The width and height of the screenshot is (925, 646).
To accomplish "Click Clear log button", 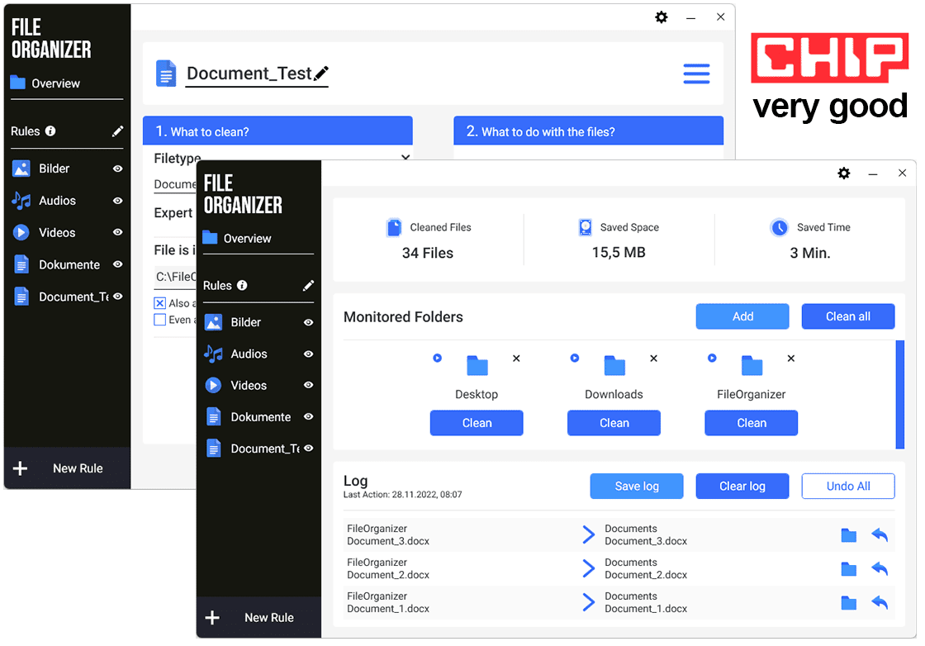I will pyautogui.click(x=742, y=486).
